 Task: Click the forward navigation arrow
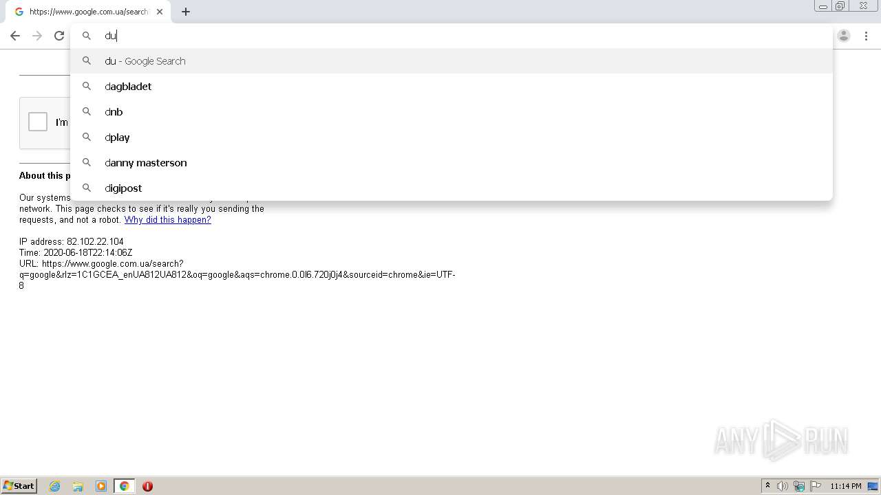[x=37, y=36]
